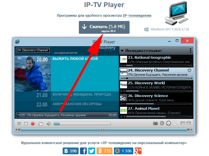
Task: Toggle favorite heart for Discovery Channel
Action: pos(189,70)
